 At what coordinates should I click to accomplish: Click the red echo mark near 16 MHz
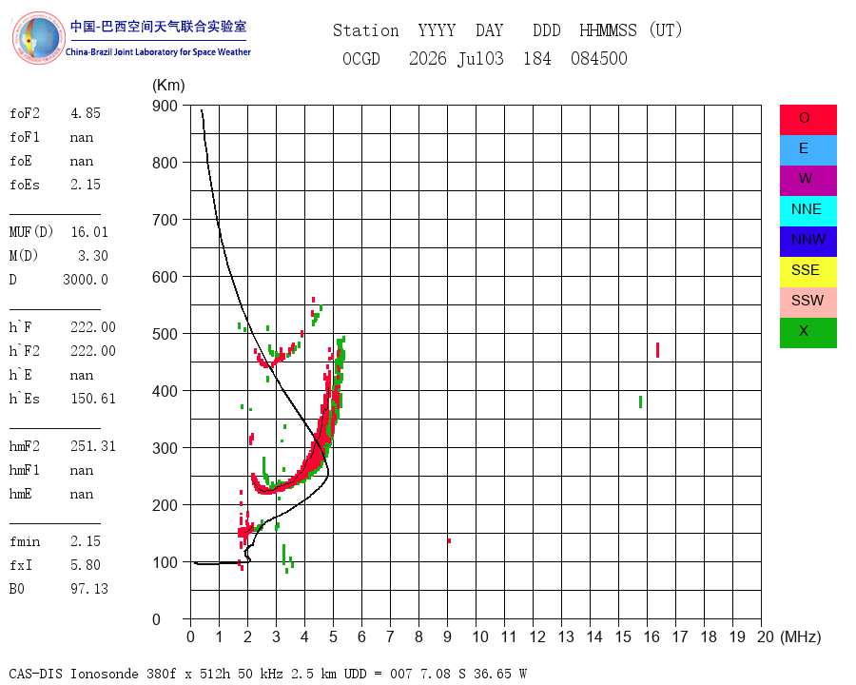(x=658, y=350)
